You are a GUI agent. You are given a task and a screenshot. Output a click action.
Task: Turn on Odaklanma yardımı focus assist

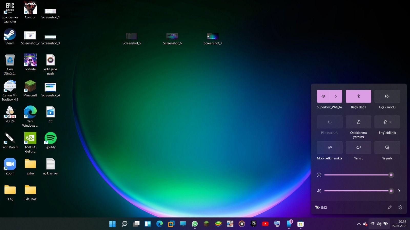[x=358, y=122]
